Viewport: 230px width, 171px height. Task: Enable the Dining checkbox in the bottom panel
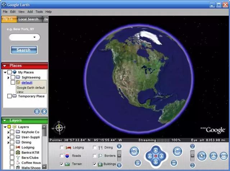click(95, 148)
